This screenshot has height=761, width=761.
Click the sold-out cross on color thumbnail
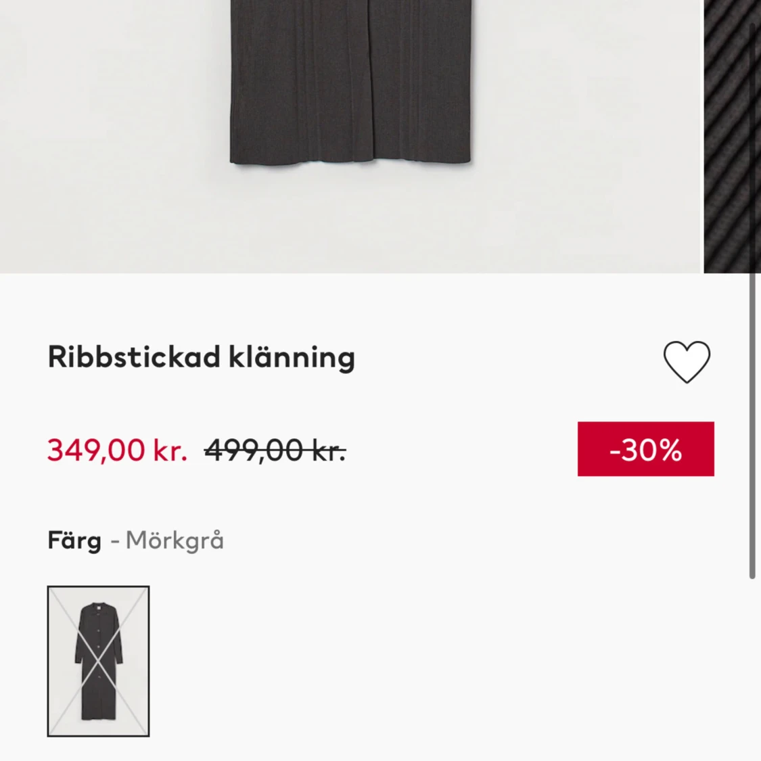(99, 661)
